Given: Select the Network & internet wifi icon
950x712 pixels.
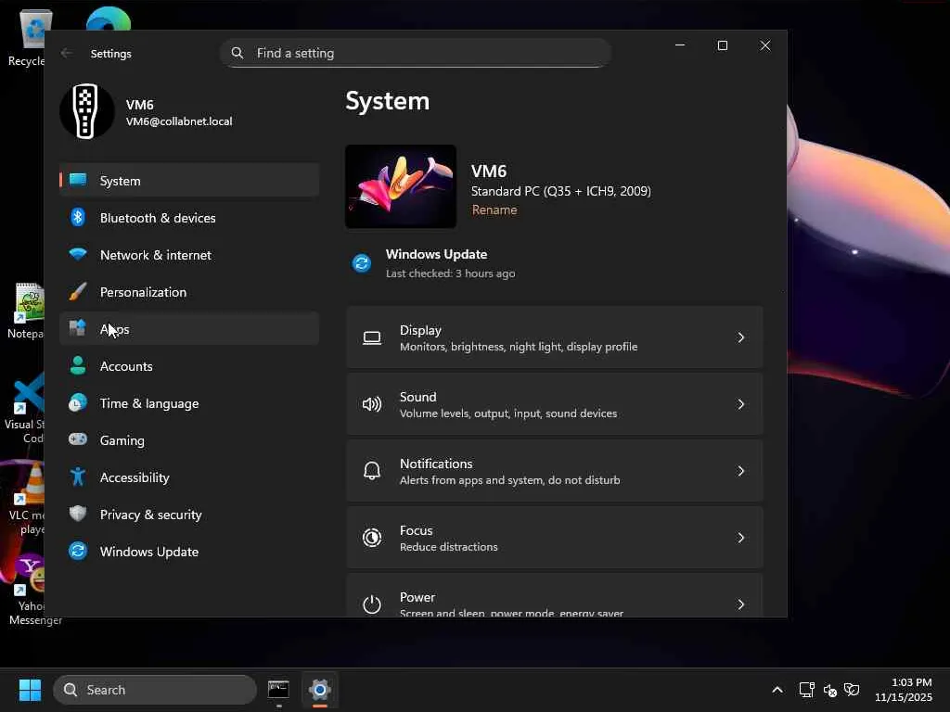Looking at the screenshot, I should click(x=78, y=254).
